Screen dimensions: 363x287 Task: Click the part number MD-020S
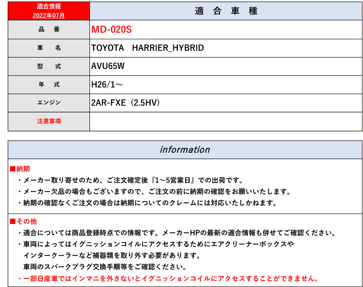point(111,29)
